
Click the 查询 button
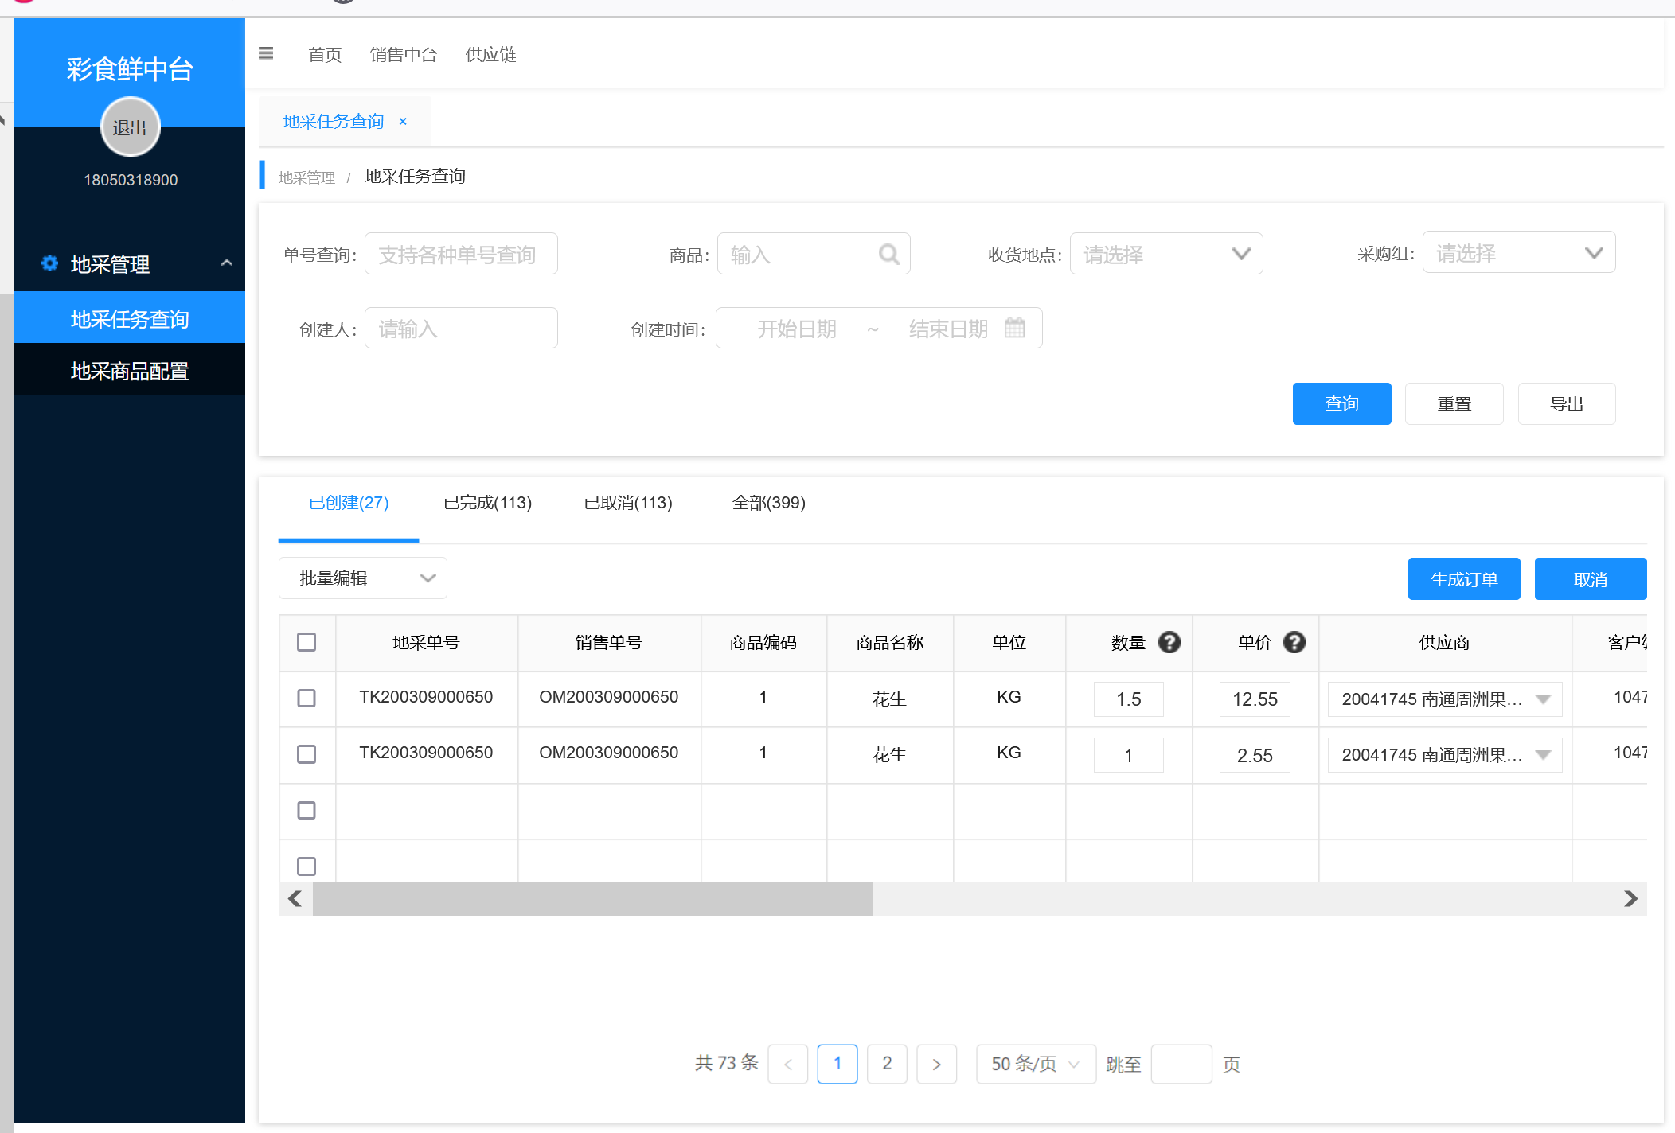[1341, 403]
